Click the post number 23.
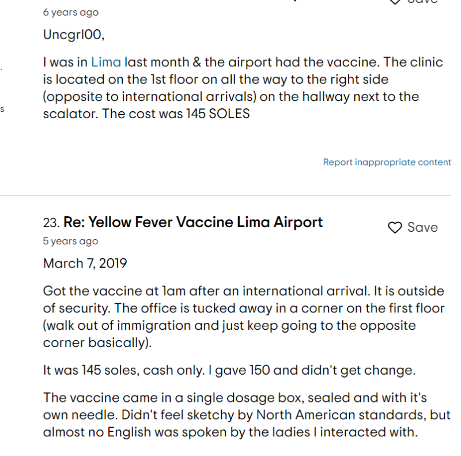The width and height of the screenshot is (461, 456). [51, 223]
